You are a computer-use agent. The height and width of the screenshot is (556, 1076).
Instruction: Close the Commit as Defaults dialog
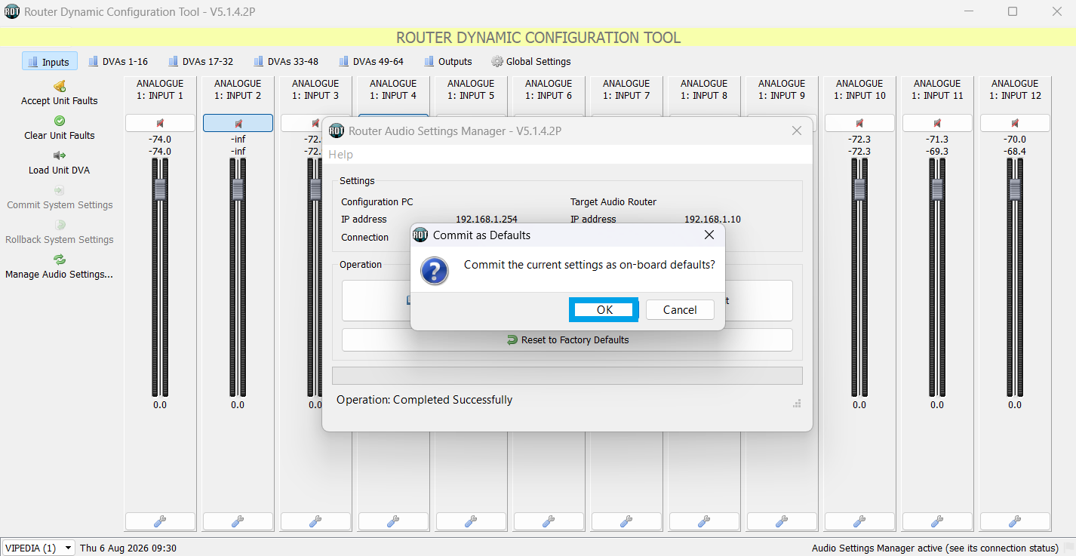[x=709, y=235]
